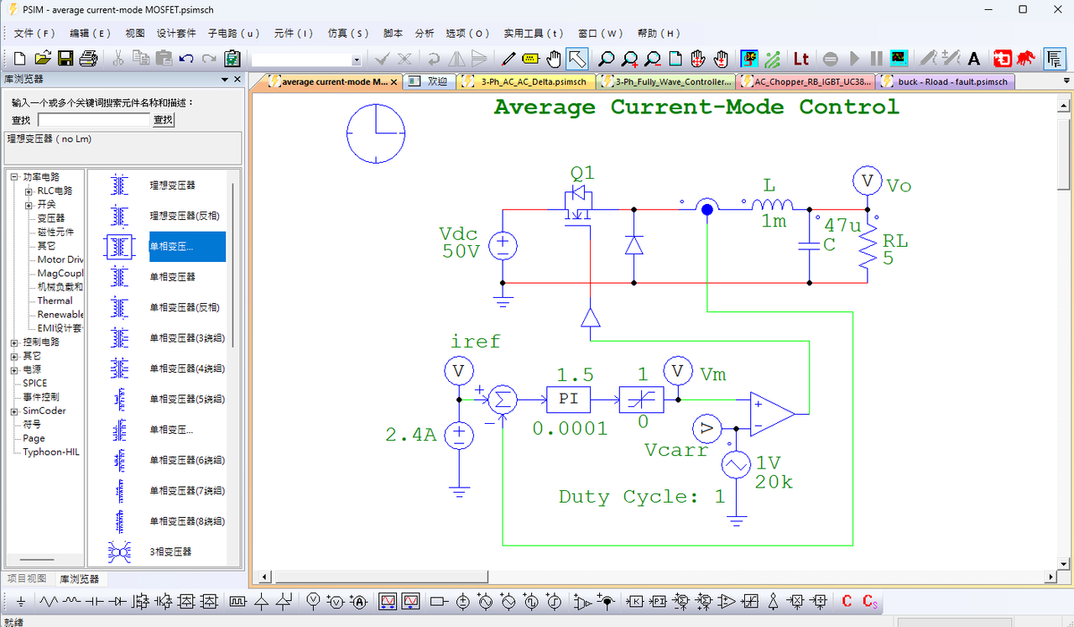Click the Save floppy disk icon
The width and height of the screenshot is (1074, 627).
(65, 58)
